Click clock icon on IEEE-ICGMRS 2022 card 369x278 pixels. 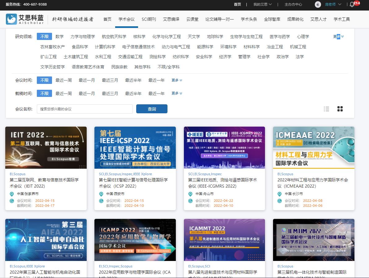[x=190, y=201]
